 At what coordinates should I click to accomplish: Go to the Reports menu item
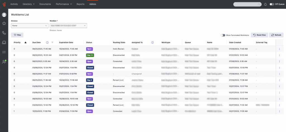[80, 4]
